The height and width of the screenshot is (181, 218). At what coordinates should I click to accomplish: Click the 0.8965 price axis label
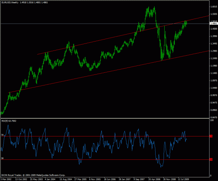pos(214,110)
